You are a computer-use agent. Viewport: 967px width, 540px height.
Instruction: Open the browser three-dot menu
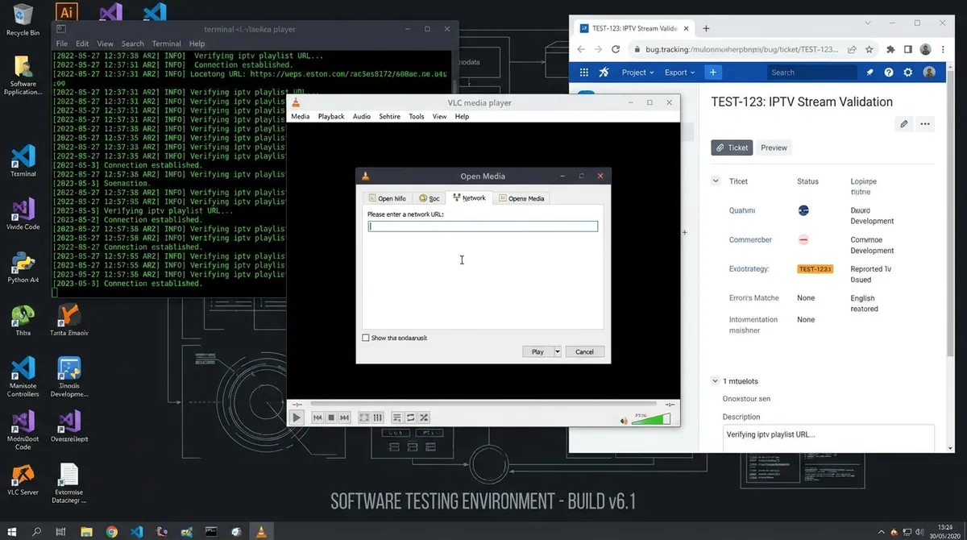click(x=943, y=49)
